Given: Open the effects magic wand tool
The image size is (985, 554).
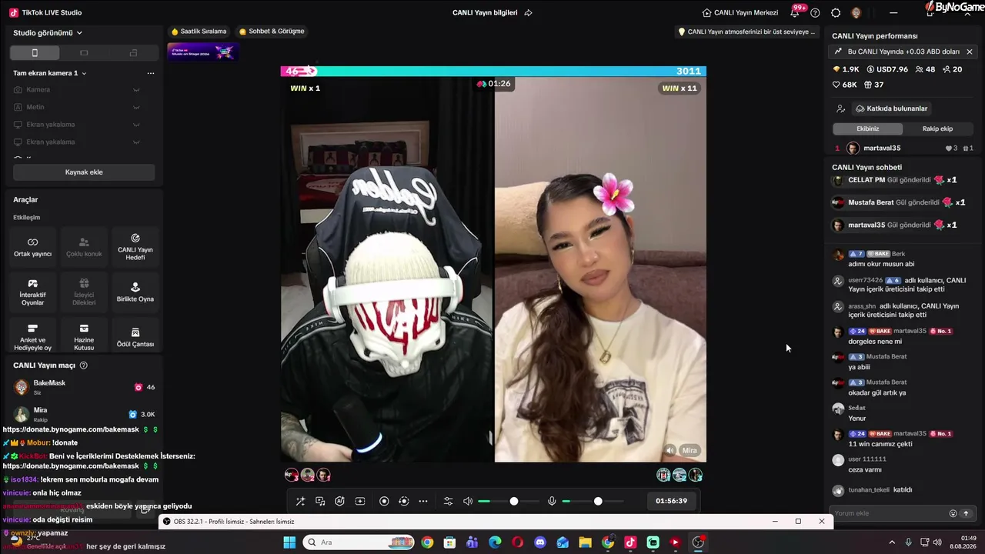Looking at the screenshot, I should [x=300, y=502].
